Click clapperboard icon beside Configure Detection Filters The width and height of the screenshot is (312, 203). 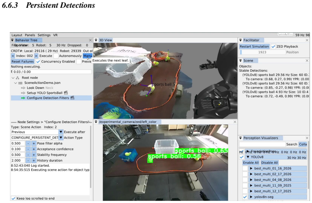[73, 98]
